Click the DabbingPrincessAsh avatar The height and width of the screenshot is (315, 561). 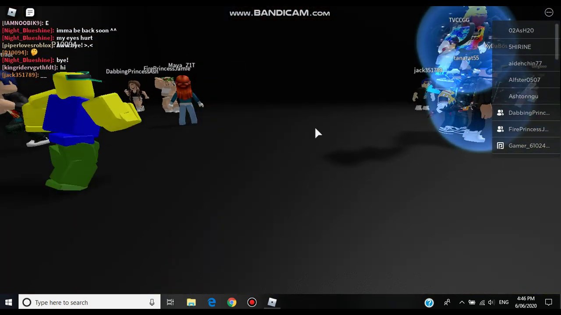point(136,95)
